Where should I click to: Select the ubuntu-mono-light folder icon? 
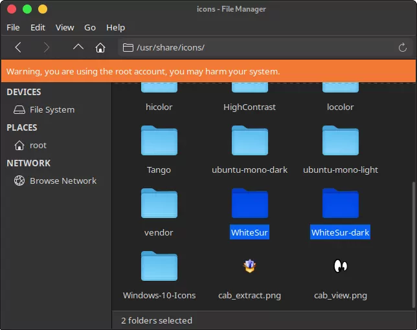point(341,140)
